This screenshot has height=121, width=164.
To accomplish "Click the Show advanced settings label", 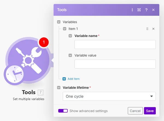I will [x=89, y=111].
